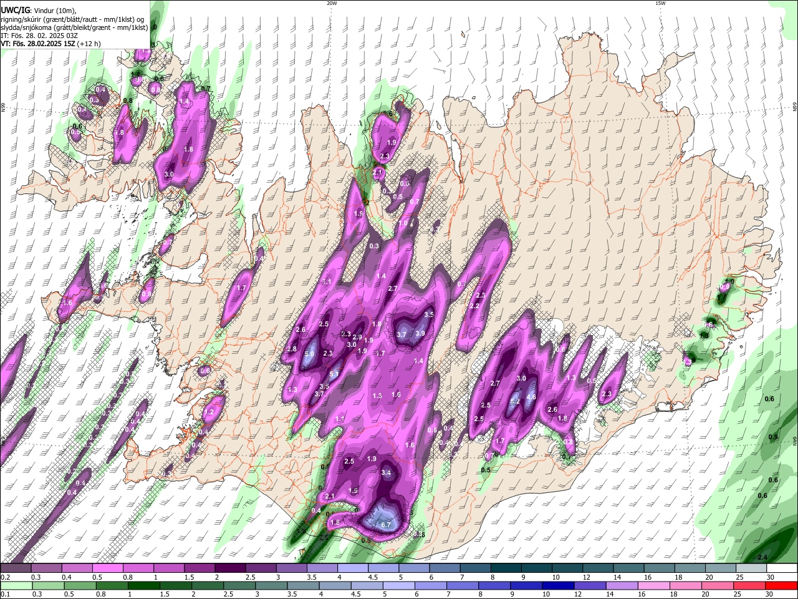Click the "15W" longitude label
Viewport: 798px width, 599px height.
pyautogui.click(x=660, y=3)
